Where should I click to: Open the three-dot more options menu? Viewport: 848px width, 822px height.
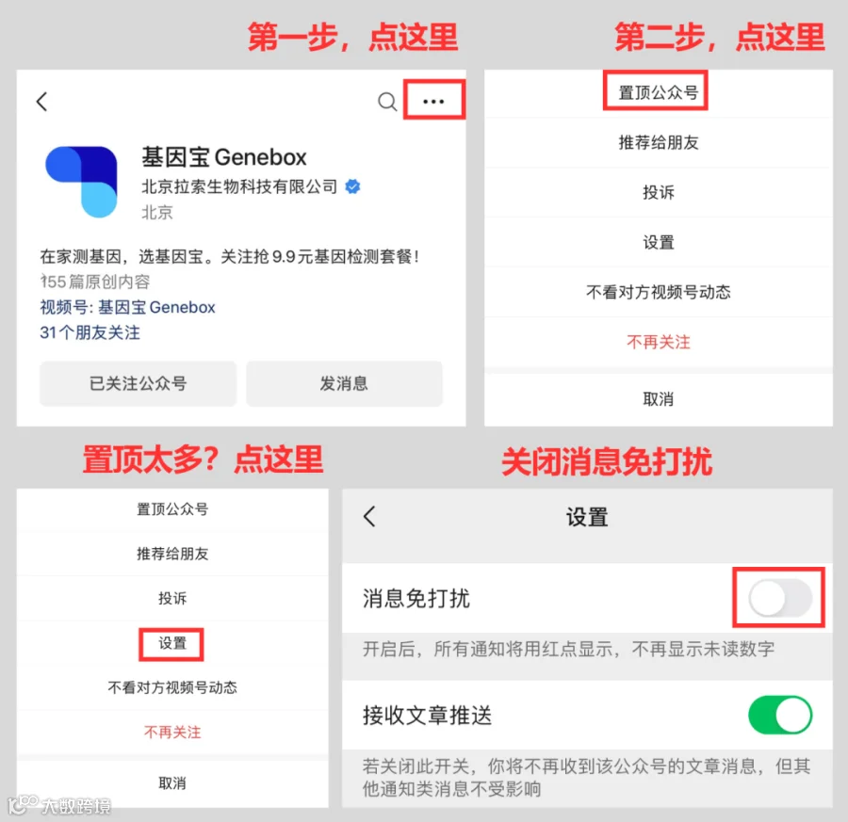coord(433,101)
